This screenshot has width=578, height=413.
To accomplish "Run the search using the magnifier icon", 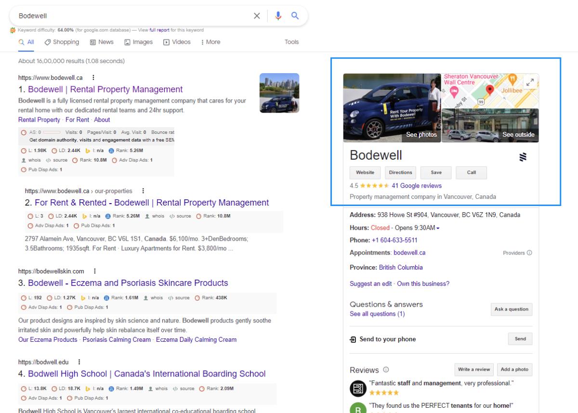I will pyautogui.click(x=295, y=16).
